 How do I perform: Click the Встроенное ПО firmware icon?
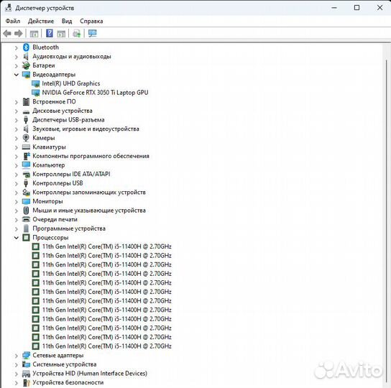(x=26, y=101)
